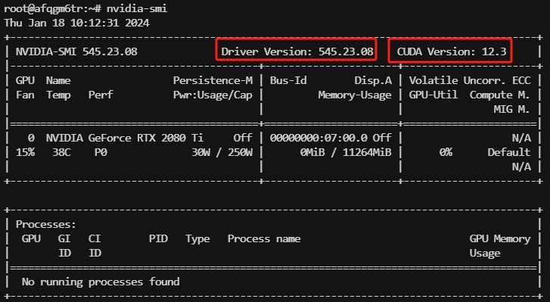Click the power reading 30W / 250W

click(222, 152)
